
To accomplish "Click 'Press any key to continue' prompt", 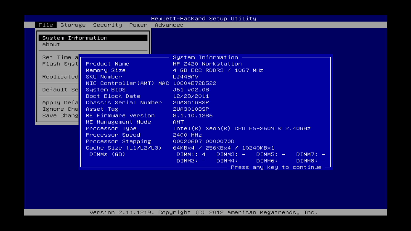I will pos(276,167).
